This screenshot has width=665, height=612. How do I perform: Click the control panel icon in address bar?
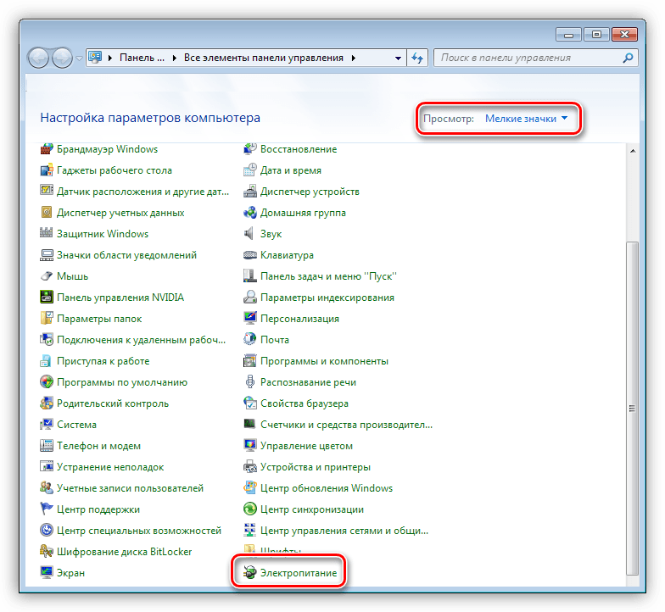pyautogui.click(x=95, y=58)
